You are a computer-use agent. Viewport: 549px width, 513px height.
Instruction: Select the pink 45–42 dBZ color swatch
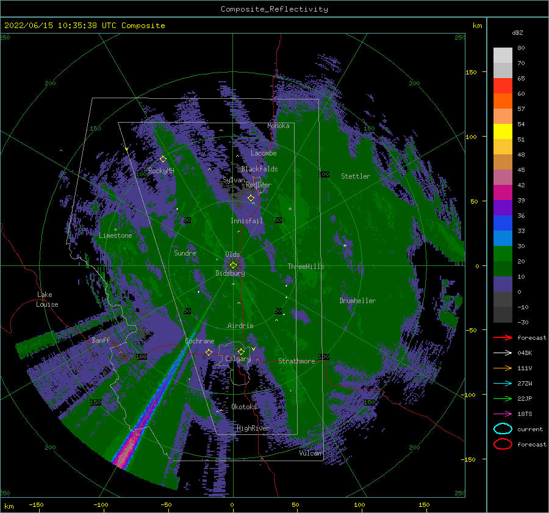tap(503, 177)
